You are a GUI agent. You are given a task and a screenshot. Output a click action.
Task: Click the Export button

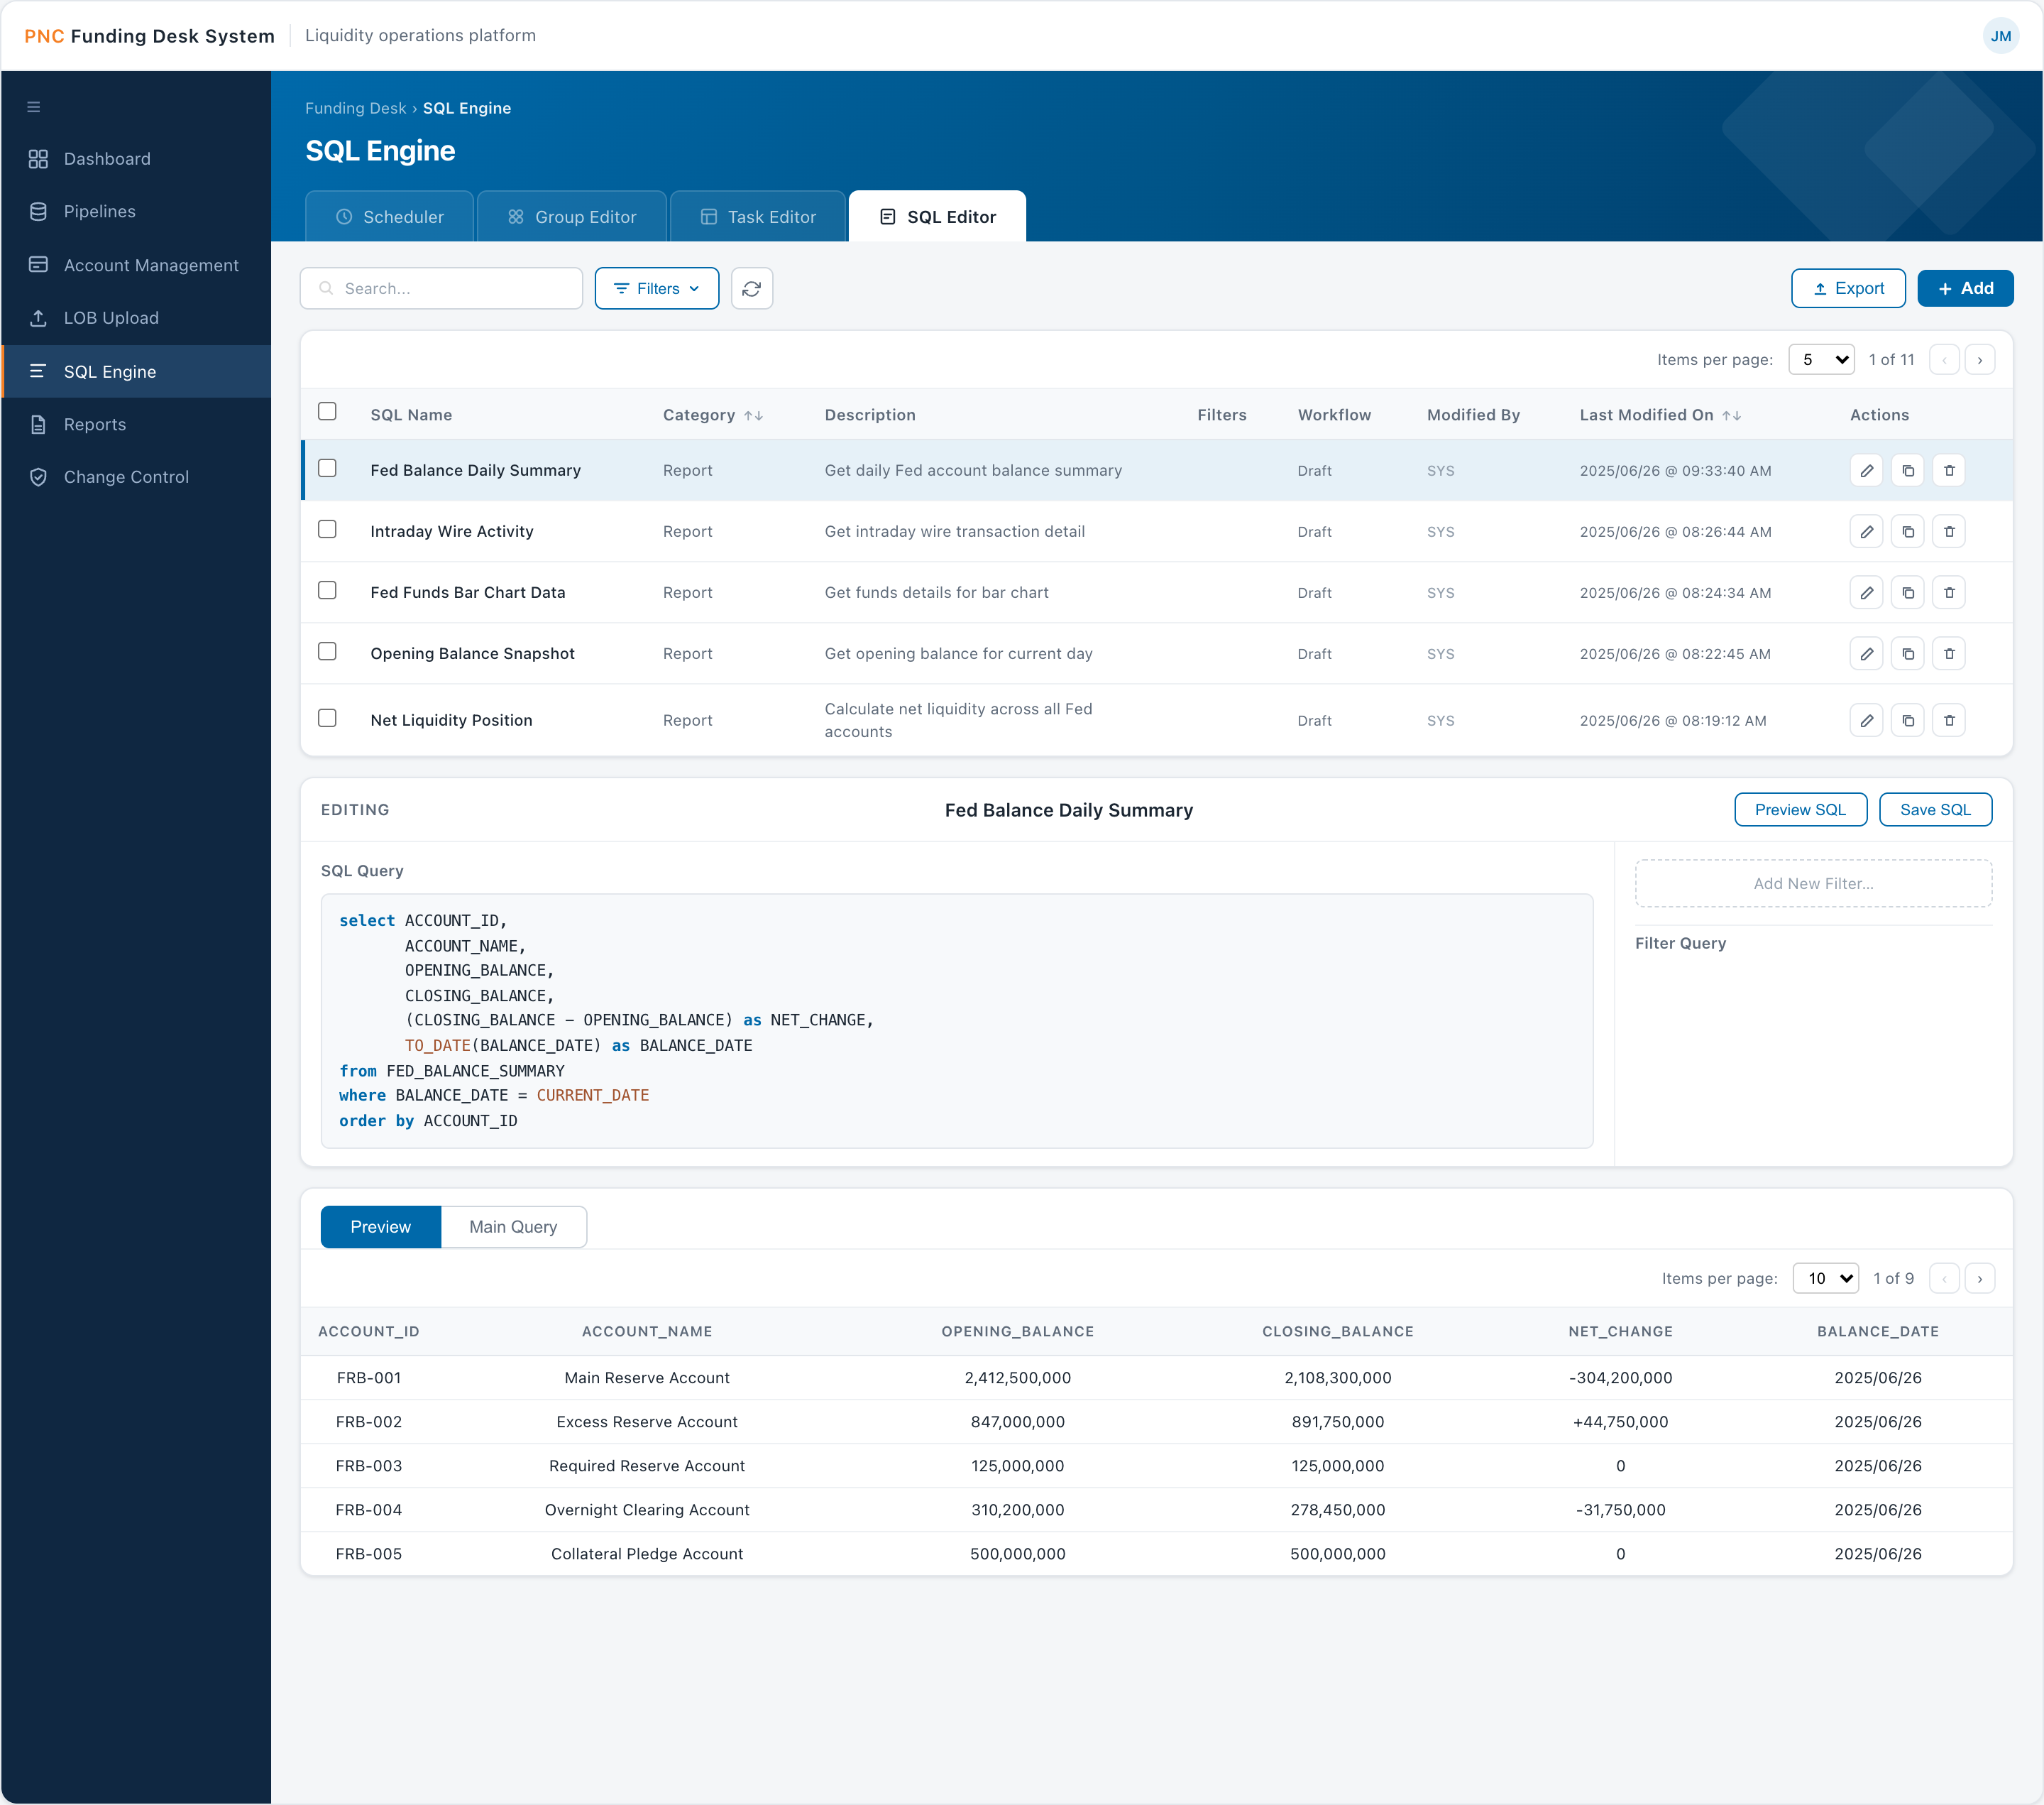pyautogui.click(x=1848, y=288)
